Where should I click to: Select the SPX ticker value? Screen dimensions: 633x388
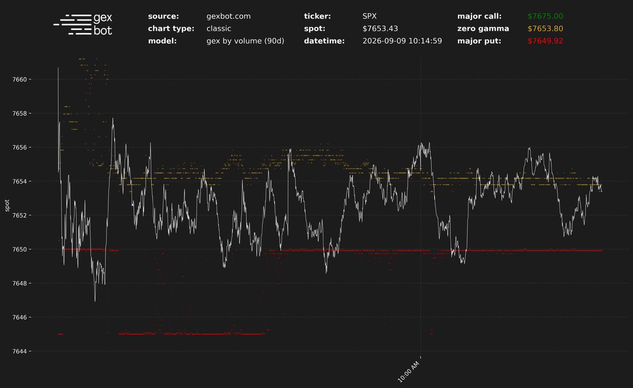(x=370, y=16)
